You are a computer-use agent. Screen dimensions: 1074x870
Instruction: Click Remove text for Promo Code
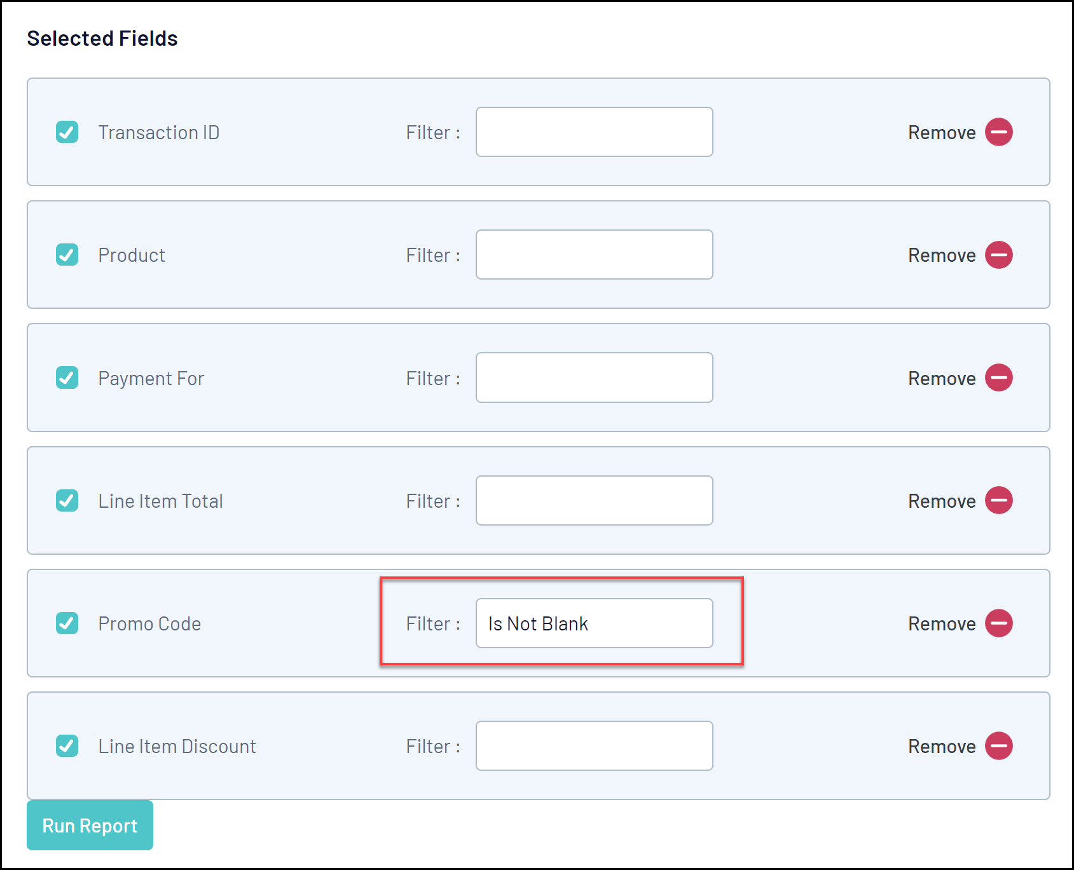(x=941, y=623)
